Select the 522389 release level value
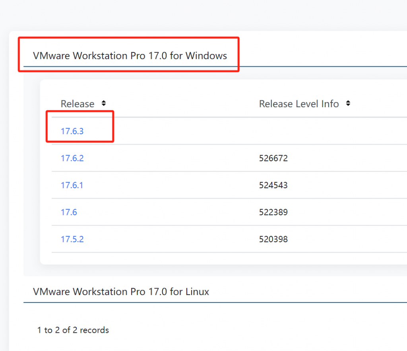Viewport: 407px width, 351px height. [273, 212]
